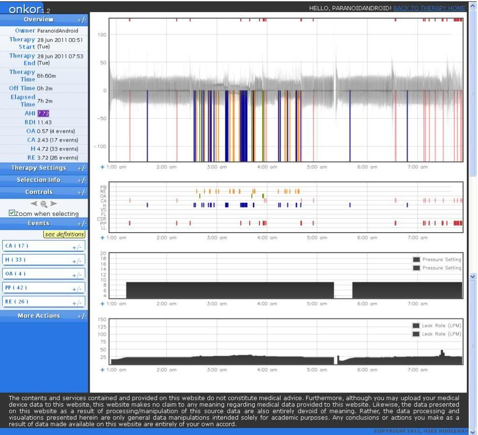Click the CA value 2.43 (17 events)
Image resolution: width=478 pixels, height=435 pixels.
point(57,140)
